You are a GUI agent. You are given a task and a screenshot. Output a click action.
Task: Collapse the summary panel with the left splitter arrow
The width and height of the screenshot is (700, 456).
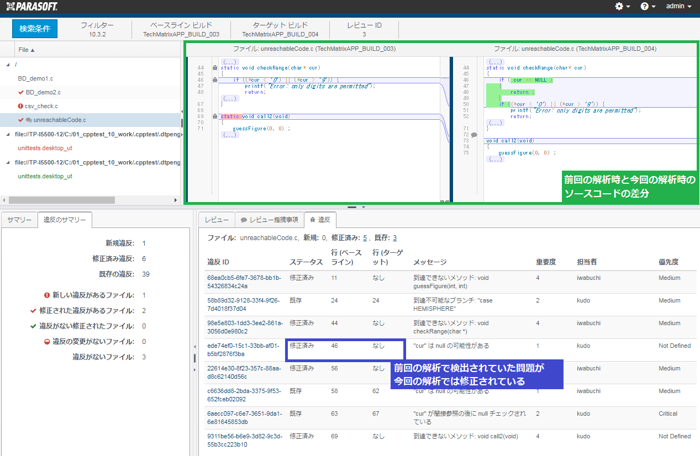point(194,347)
